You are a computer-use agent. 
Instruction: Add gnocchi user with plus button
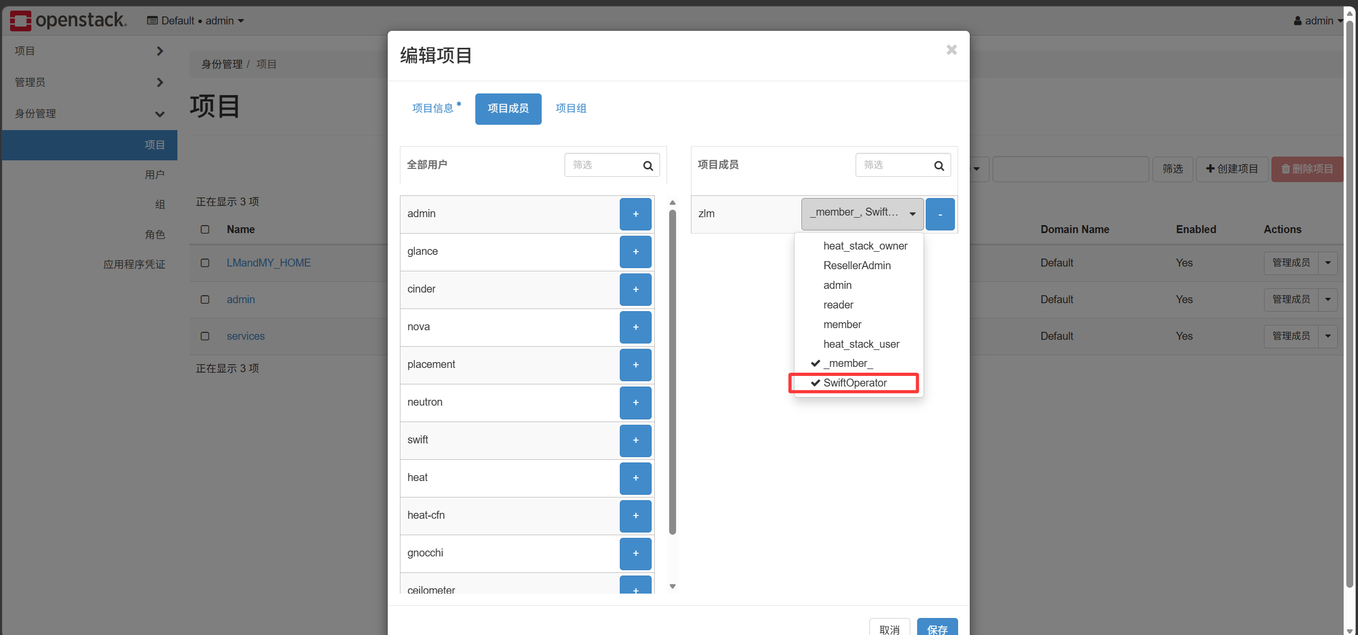[635, 553]
